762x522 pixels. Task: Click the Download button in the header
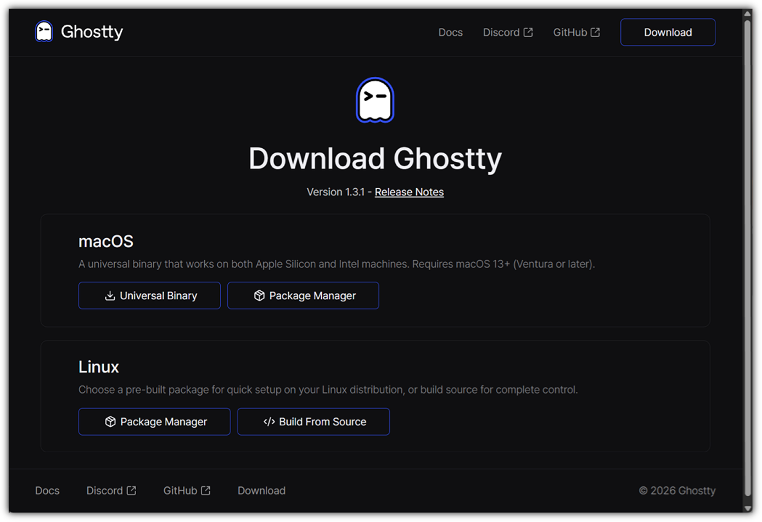tap(668, 32)
